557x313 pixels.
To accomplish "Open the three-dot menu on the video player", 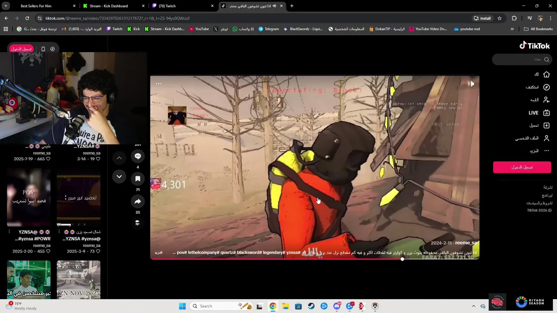I will click(159, 84).
